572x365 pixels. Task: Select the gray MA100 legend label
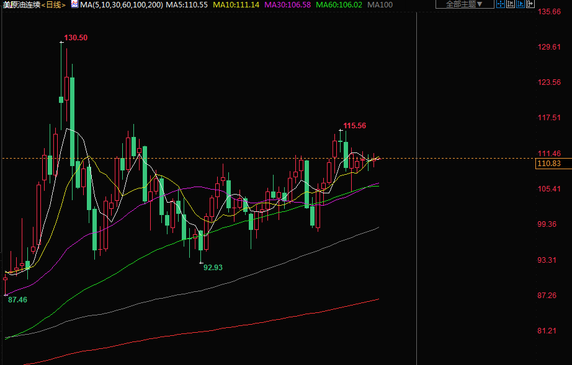pyautogui.click(x=380, y=4)
